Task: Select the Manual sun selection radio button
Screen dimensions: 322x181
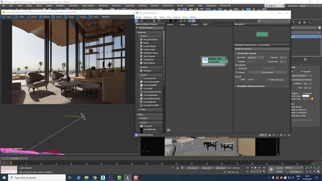Action: pyautogui.click(x=237, y=72)
